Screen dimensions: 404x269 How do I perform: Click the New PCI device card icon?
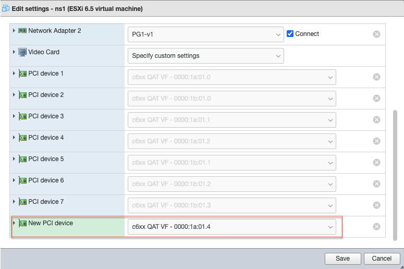tap(22, 224)
